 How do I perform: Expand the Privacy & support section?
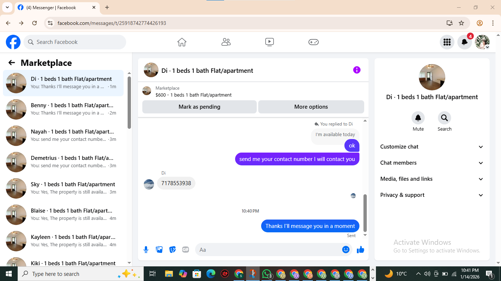tap(432, 195)
